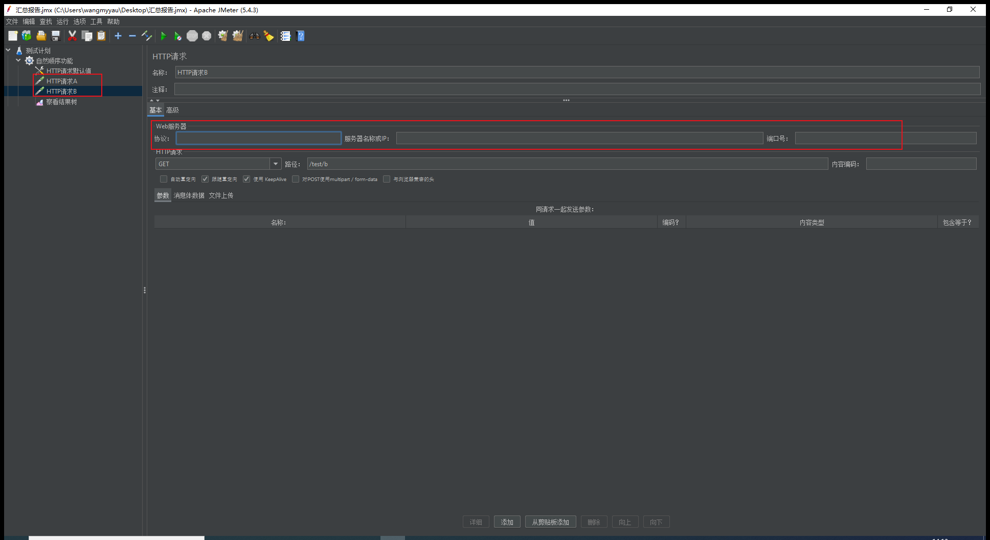Select 自然顺序功能 thread group node
The image size is (990, 540).
click(54, 61)
